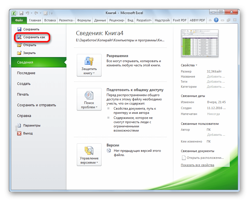The width and height of the screenshot is (249, 201).
Task: Click the floppy icon next to Сохранить
Action: 19,29
